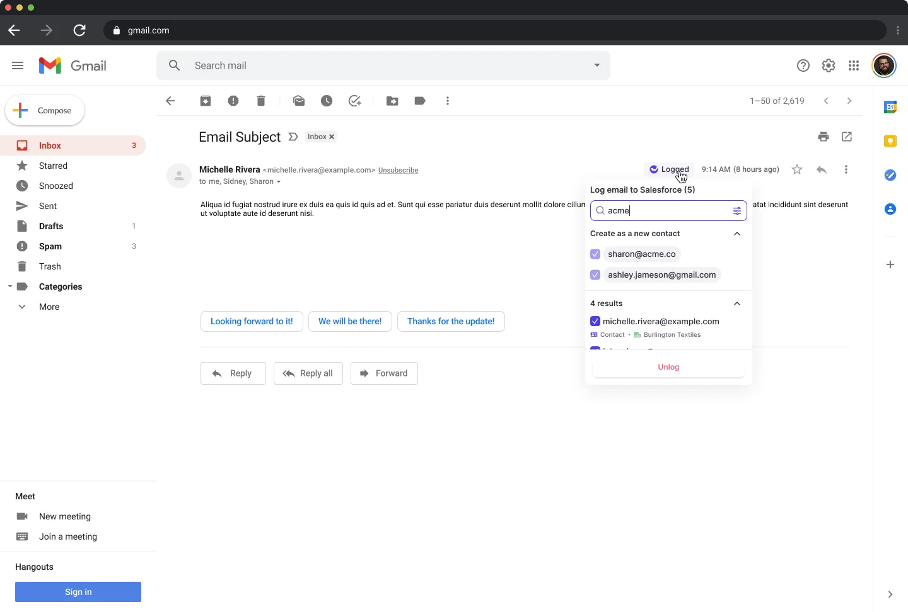Click the reply arrow icon next to the star

coord(822,169)
